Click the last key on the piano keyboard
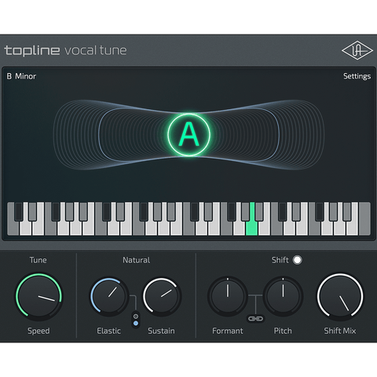This screenshot has width=377, height=377. tap(364, 218)
